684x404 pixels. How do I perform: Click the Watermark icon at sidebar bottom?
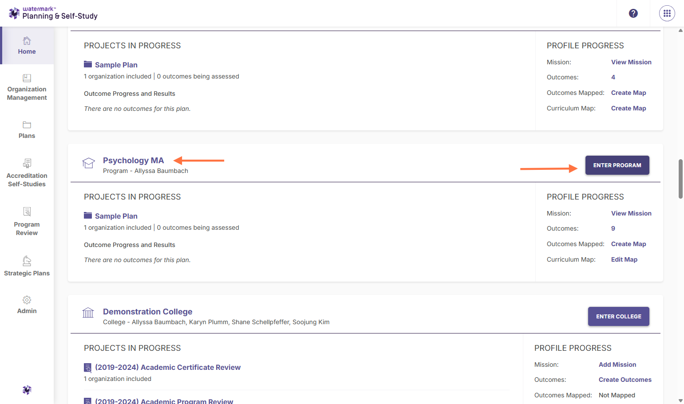tap(27, 390)
